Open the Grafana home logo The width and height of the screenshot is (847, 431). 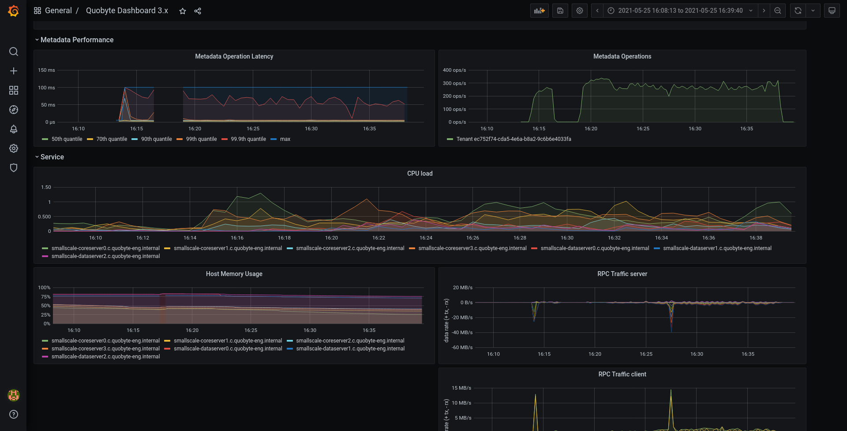pos(14,11)
